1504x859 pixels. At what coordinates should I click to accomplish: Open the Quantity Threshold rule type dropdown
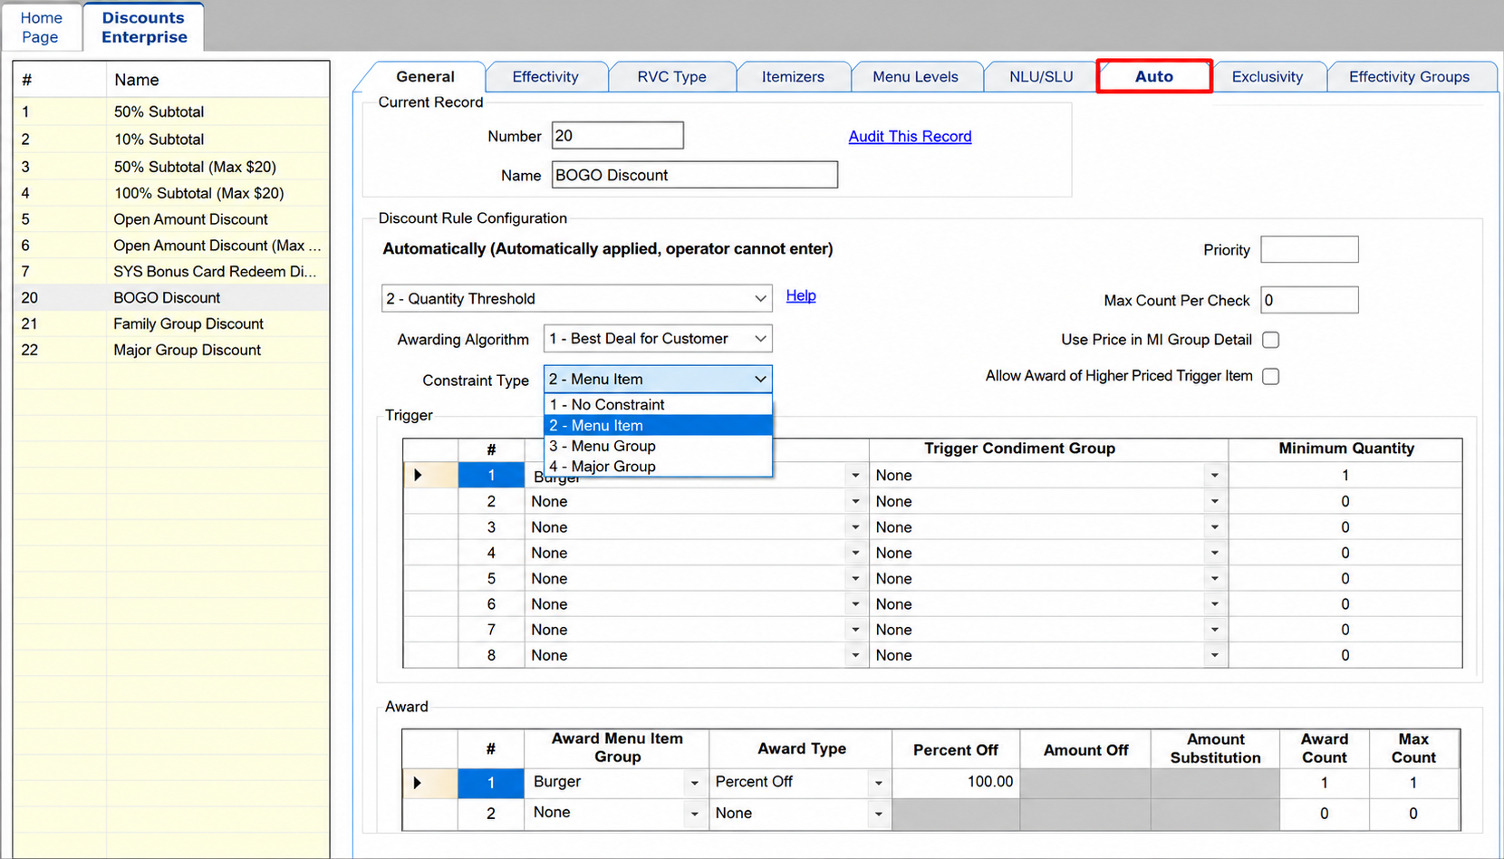pos(577,299)
